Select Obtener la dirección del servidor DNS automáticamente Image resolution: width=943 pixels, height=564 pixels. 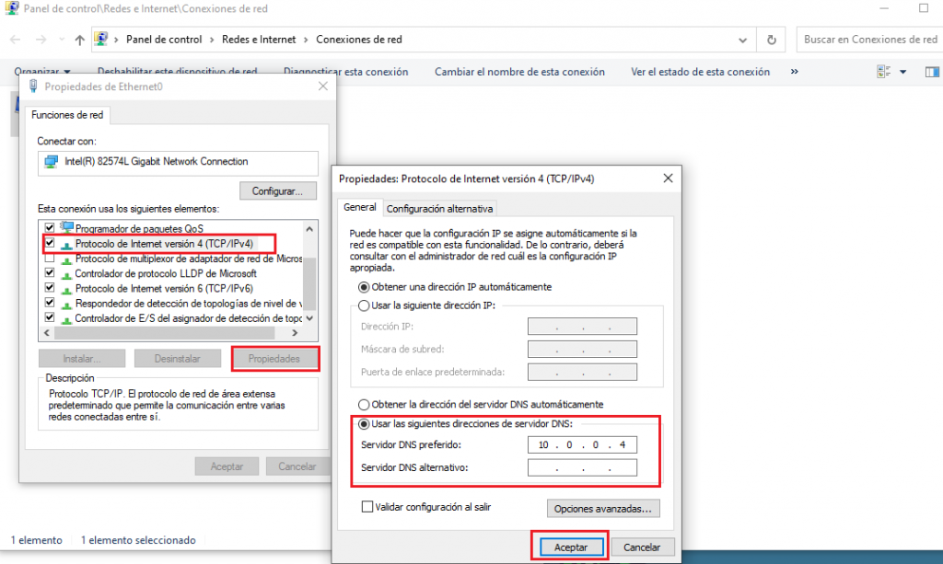click(364, 405)
